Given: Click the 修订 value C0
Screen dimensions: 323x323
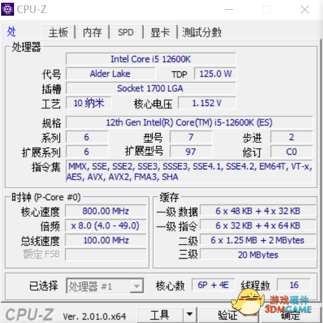Looking at the screenshot, I should tap(292, 152).
